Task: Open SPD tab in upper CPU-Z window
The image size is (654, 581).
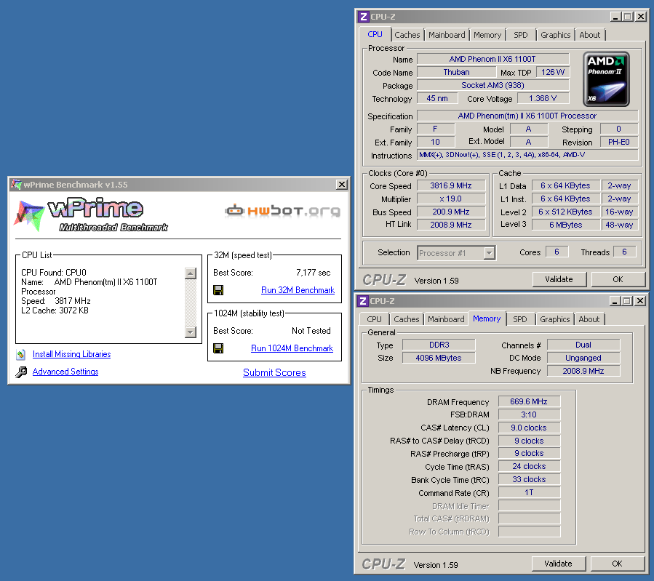Action: coord(521,35)
